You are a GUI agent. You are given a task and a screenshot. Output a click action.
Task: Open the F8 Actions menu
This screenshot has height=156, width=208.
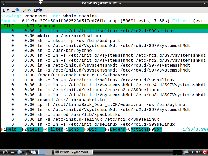pyautogui.click(x=137, y=129)
